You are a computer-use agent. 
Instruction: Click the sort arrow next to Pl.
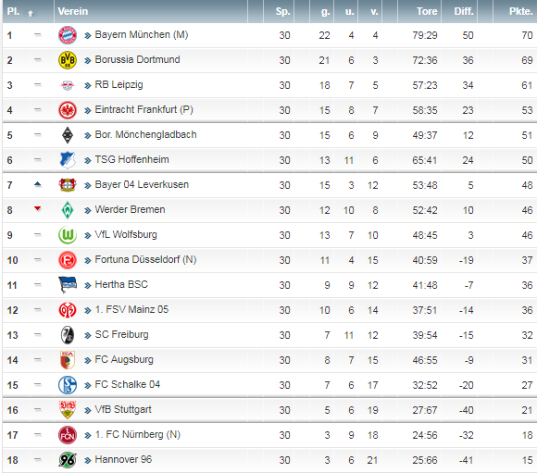click(x=31, y=13)
